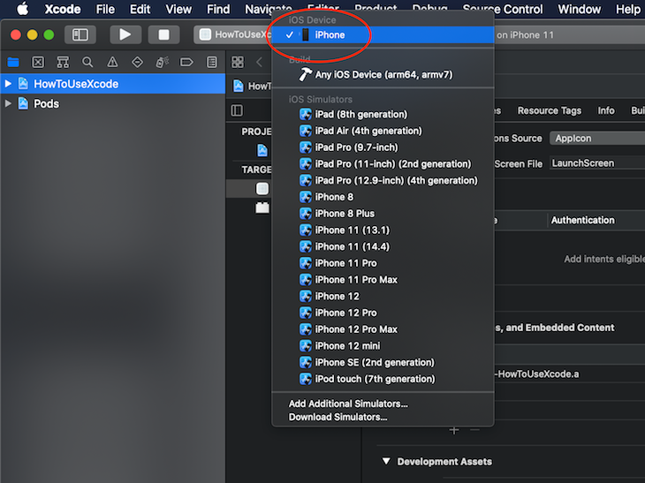Open the Test navigator diamond icon
Image resolution: width=645 pixels, height=483 pixels.
pos(137,62)
